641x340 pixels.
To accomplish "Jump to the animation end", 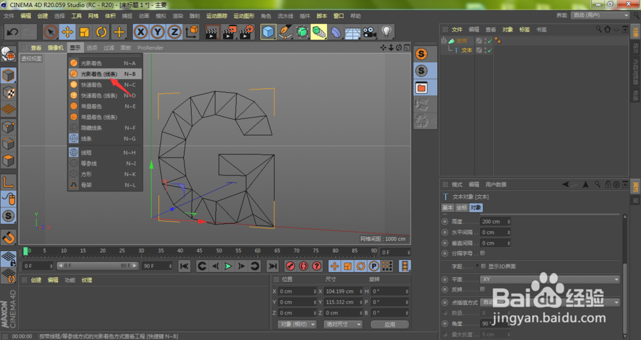I will (272, 266).
